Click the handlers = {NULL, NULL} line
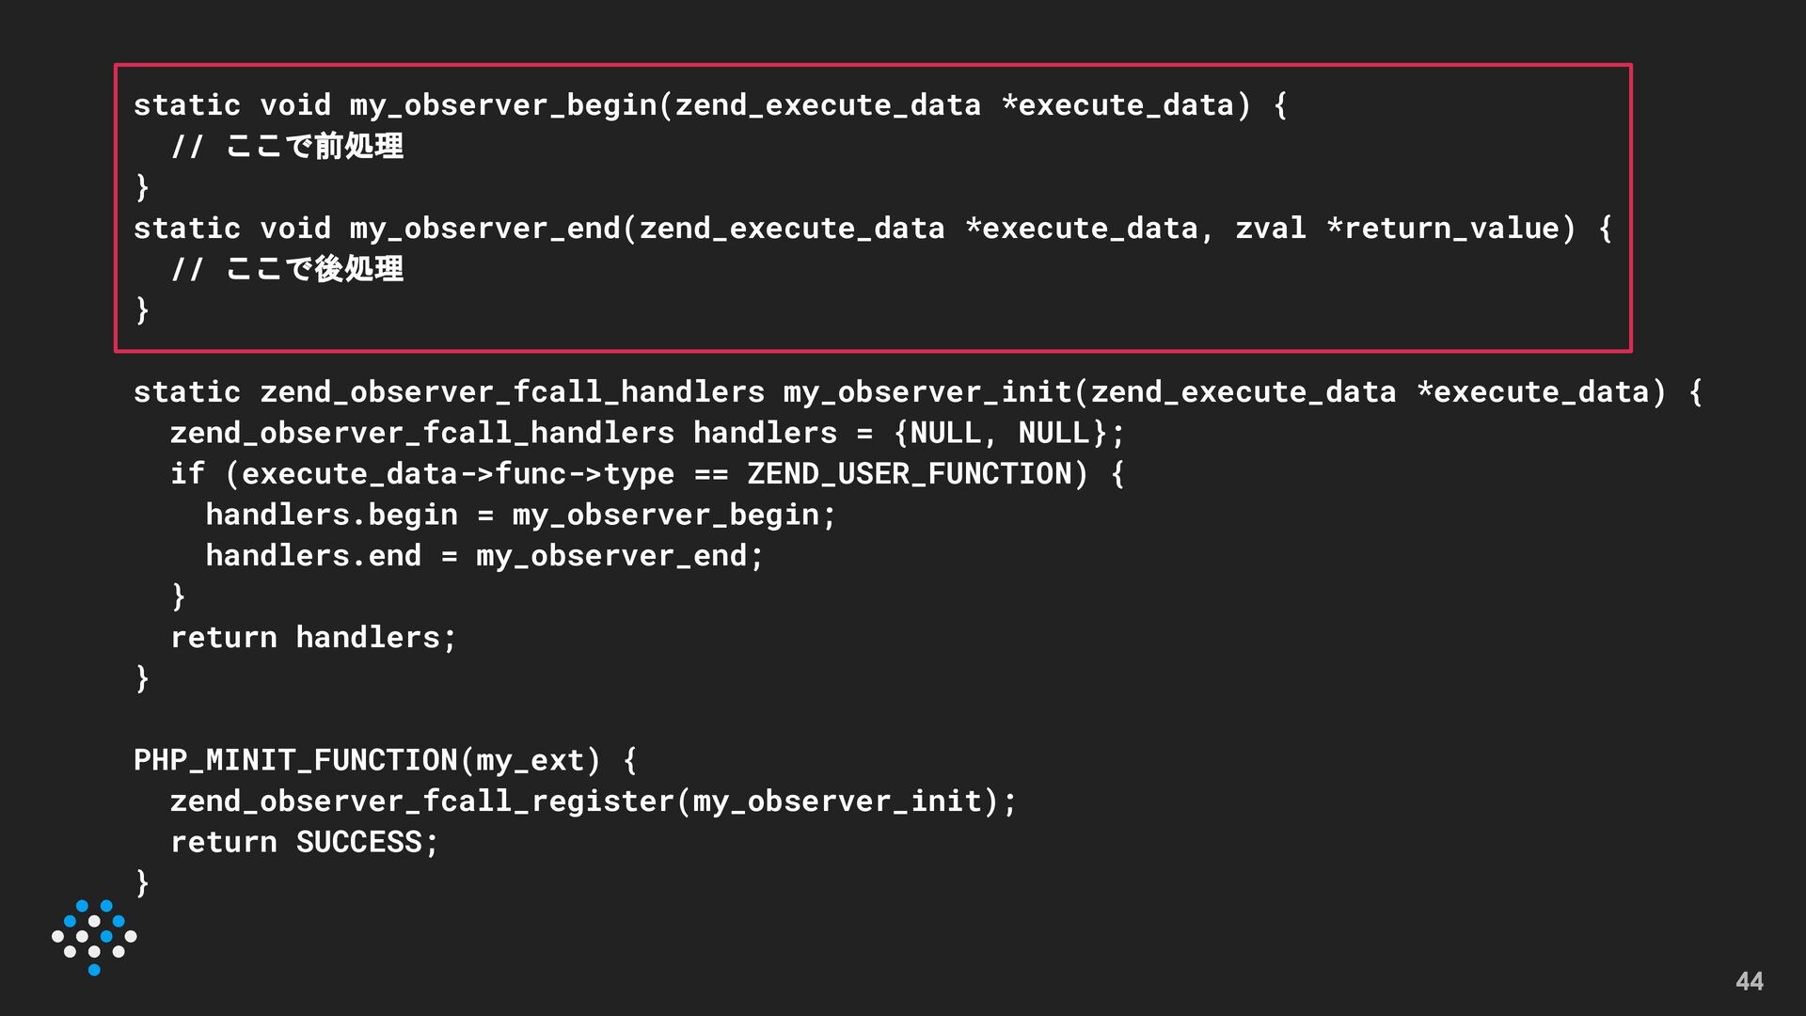Screen dimensions: 1806x1016 647,433
